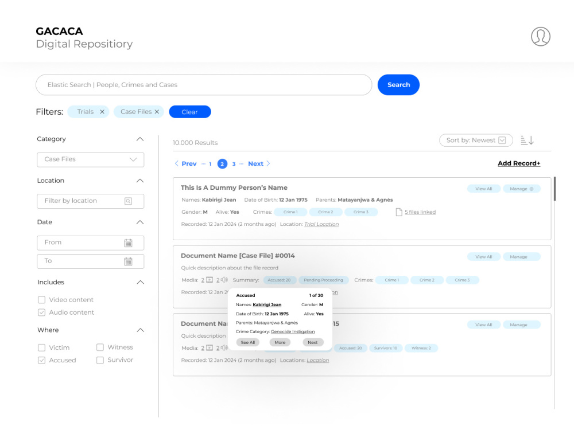Open the 5 files linked link
Image resolution: width=574 pixels, height=430 pixels.
pos(420,212)
